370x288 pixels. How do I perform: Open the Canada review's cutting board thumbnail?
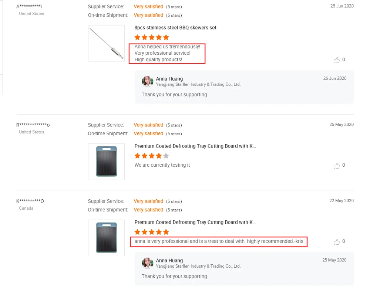click(x=106, y=238)
